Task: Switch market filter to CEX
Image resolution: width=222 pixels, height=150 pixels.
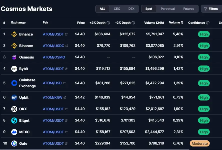Action: [117, 9]
